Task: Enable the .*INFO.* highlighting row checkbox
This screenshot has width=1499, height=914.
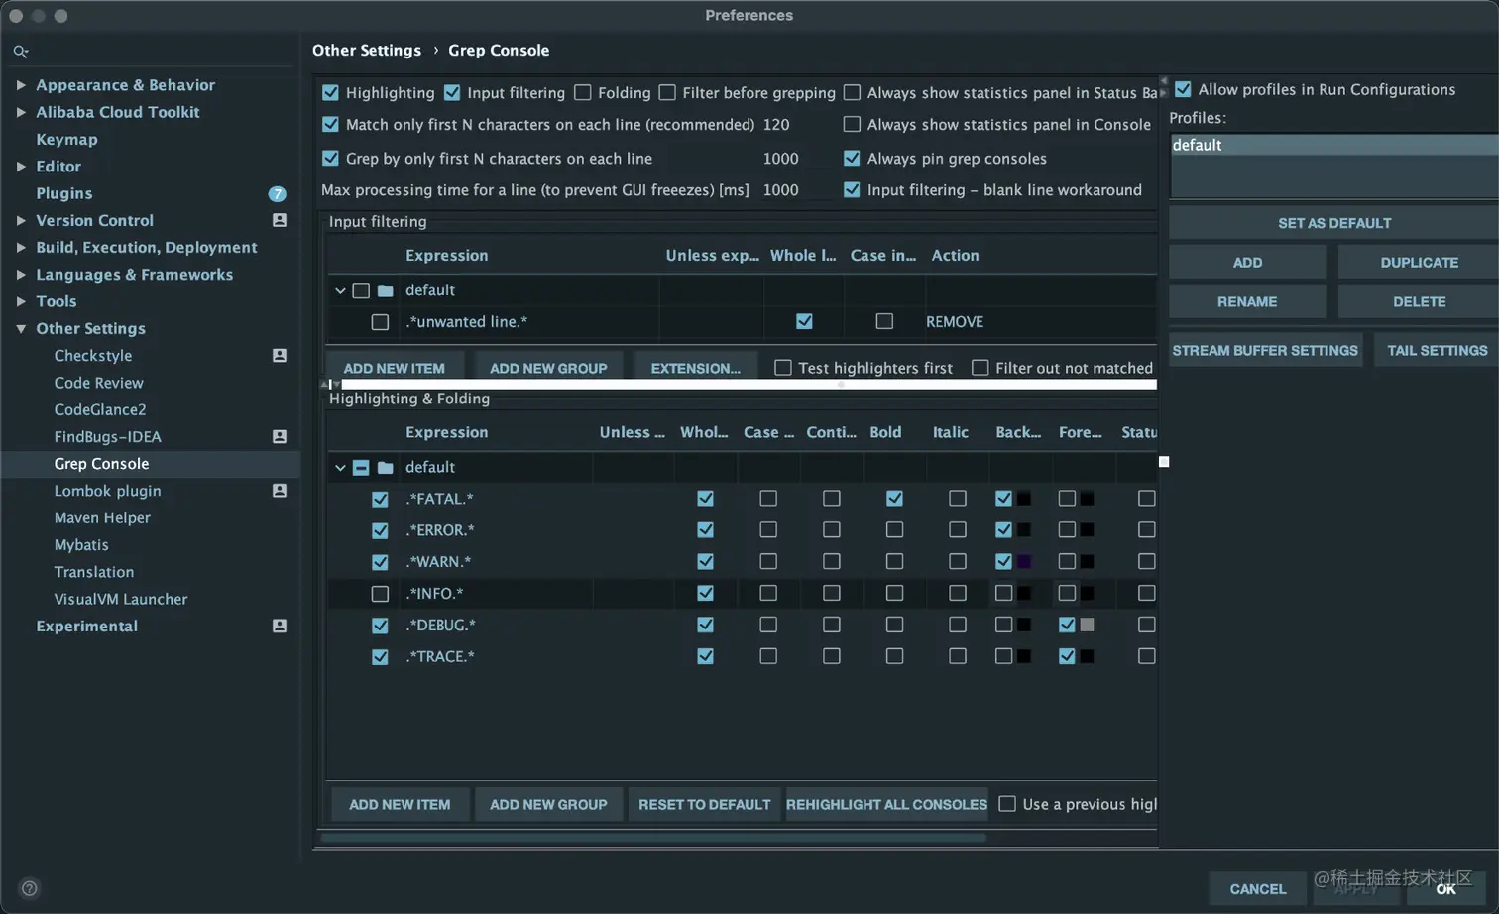Action: 380,594
